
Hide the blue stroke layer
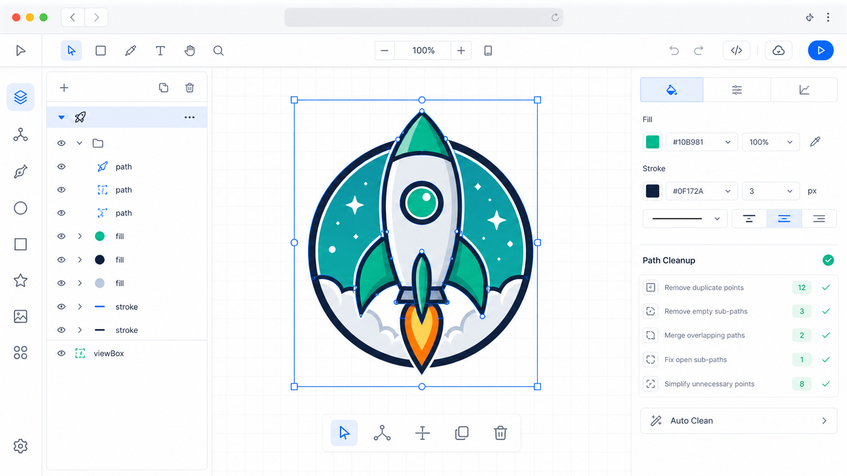pyautogui.click(x=61, y=307)
